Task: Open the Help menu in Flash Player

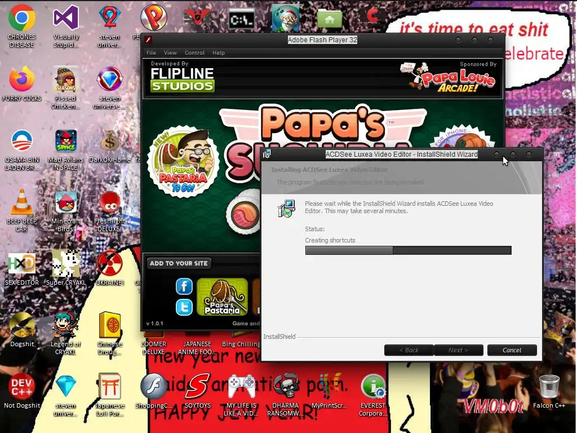Action: [x=219, y=52]
